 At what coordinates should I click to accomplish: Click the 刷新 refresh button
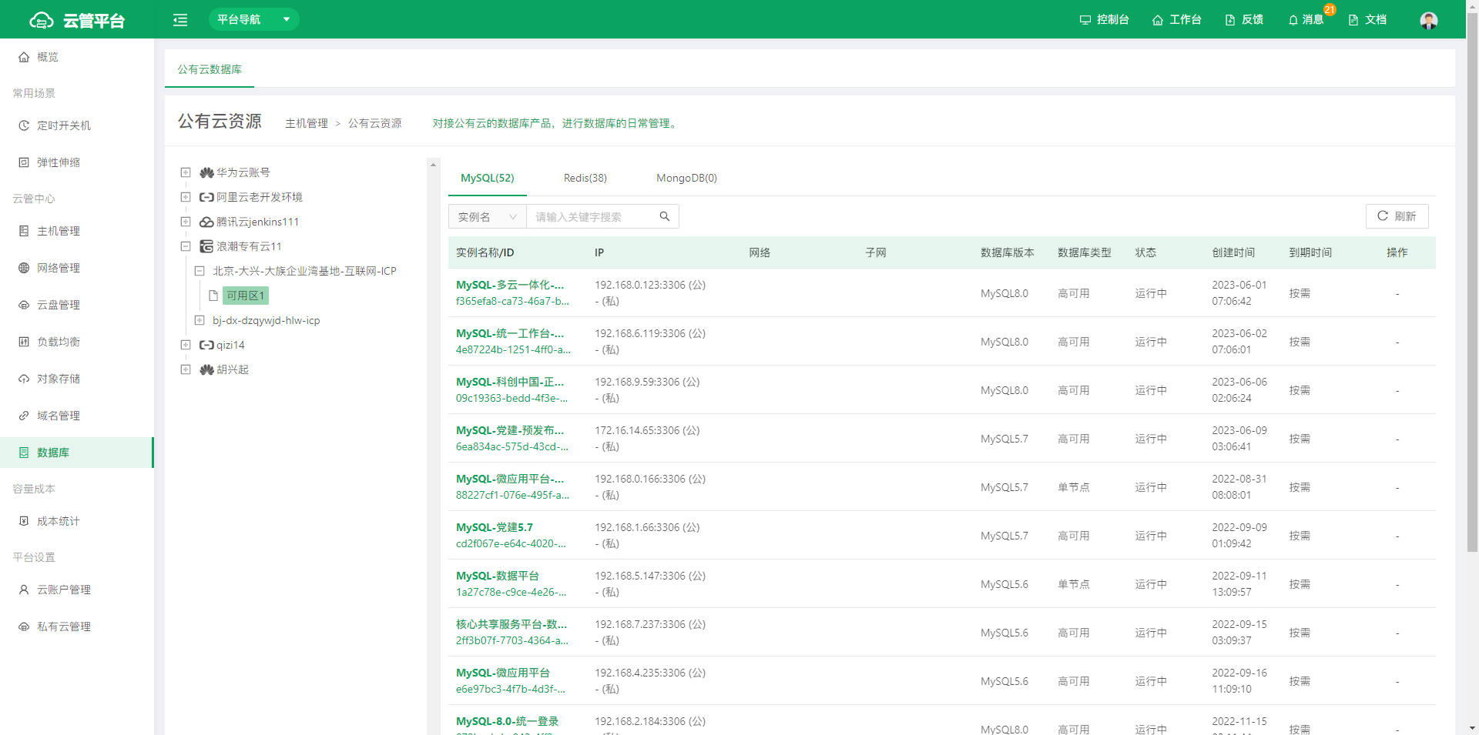tap(1397, 216)
